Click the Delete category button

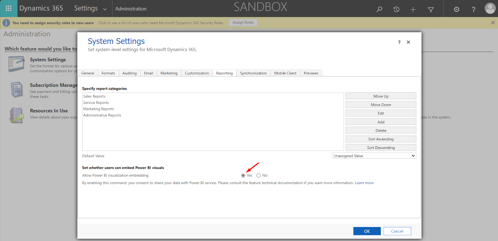point(381,131)
